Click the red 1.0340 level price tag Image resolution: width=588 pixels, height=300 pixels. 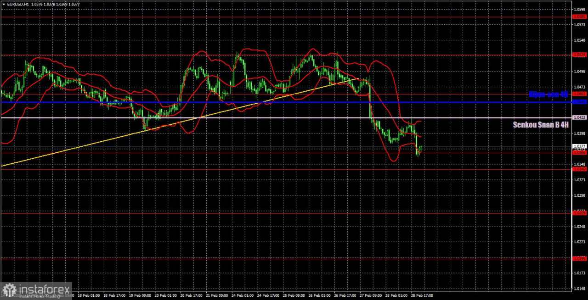(579, 169)
